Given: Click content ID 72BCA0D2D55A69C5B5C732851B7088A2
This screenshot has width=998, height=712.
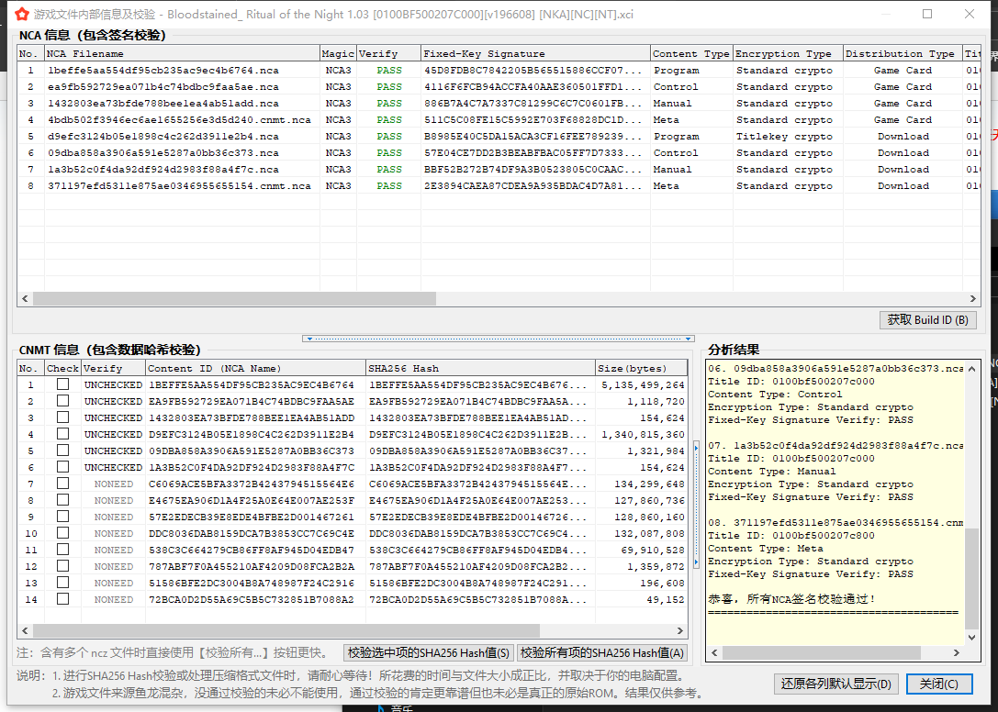Looking at the screenshot, I should click(252, 599).
